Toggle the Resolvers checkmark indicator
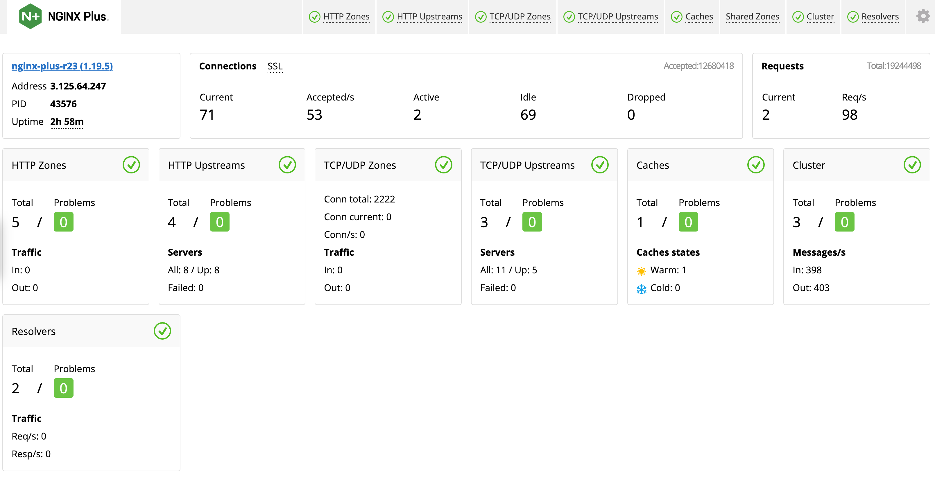935x477 pixels. [162, 331]
